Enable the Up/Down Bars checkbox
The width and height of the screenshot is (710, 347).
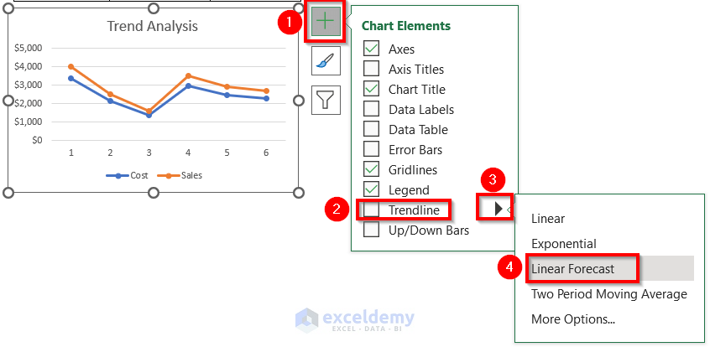[x=371, y=230]
